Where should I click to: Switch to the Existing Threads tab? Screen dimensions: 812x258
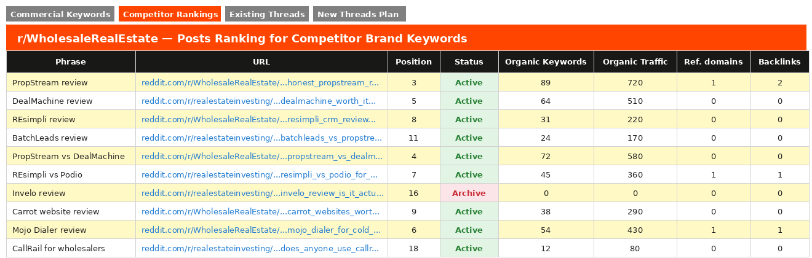(267, 14)
